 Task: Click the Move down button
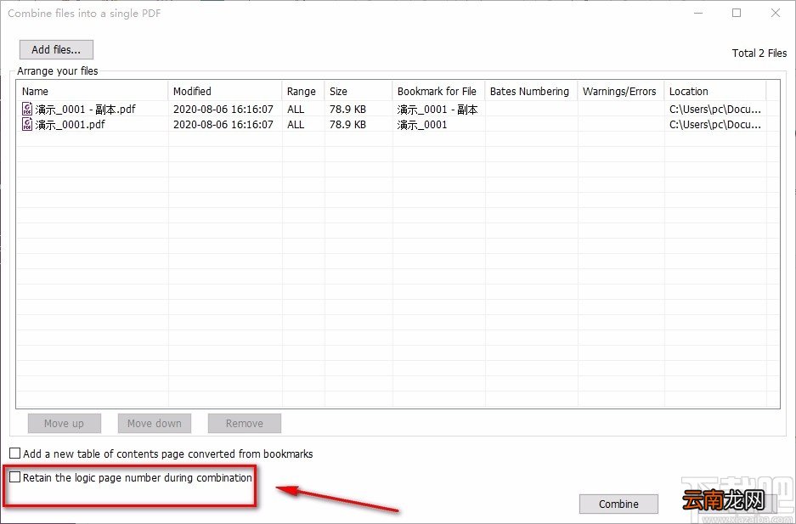click(155, 423)
